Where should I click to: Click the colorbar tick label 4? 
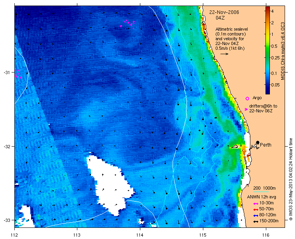[x=272, y=11]
